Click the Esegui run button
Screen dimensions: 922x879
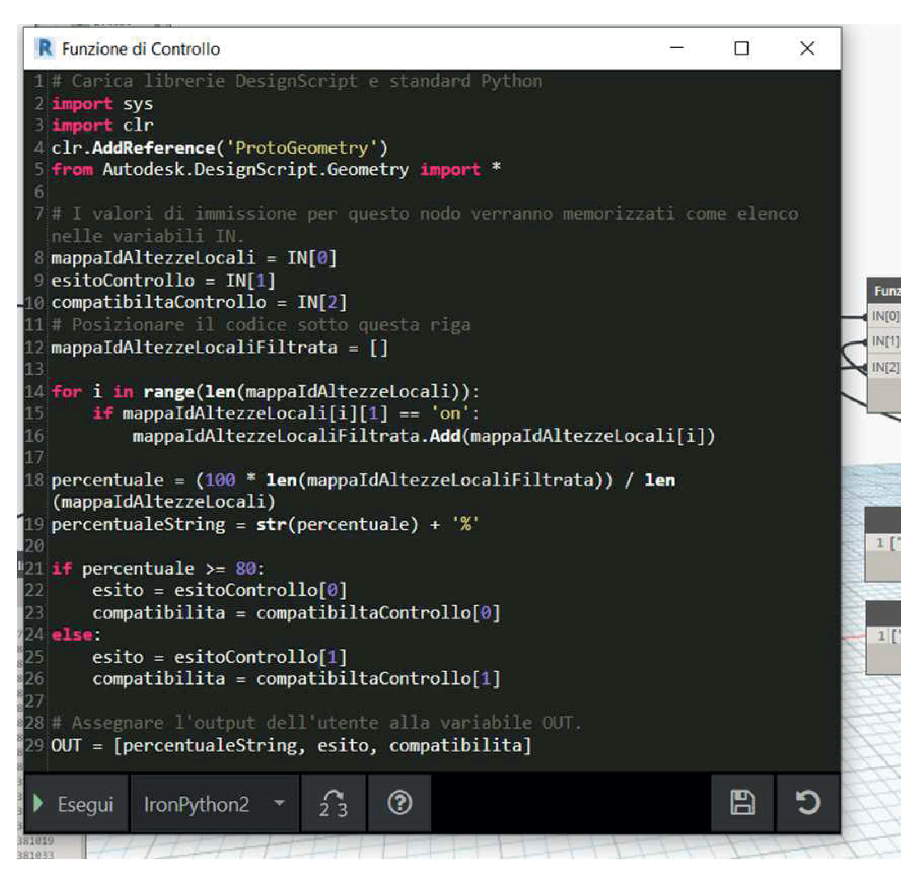75,803
